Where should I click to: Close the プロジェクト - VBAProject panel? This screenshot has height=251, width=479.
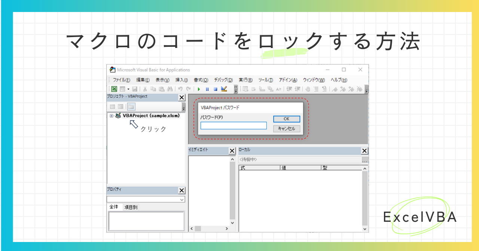click(181, 97)
